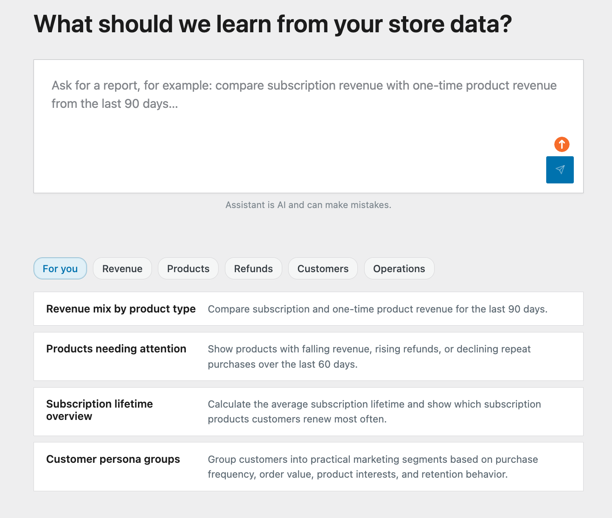Click the blue send paper-plane button
Viewport: 612px width, 518px height.
coord(560,170)
